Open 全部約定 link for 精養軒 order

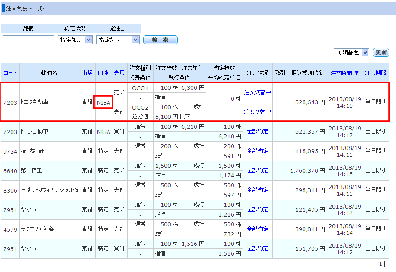[x=258, y=151]
